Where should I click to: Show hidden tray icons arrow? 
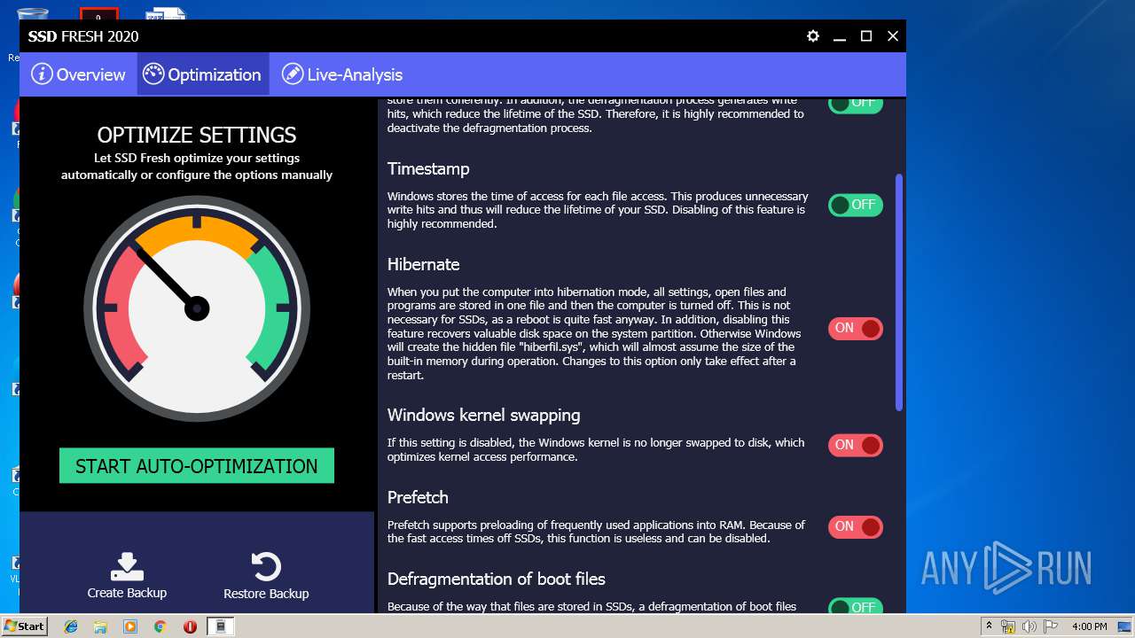[x=989, y=626]
